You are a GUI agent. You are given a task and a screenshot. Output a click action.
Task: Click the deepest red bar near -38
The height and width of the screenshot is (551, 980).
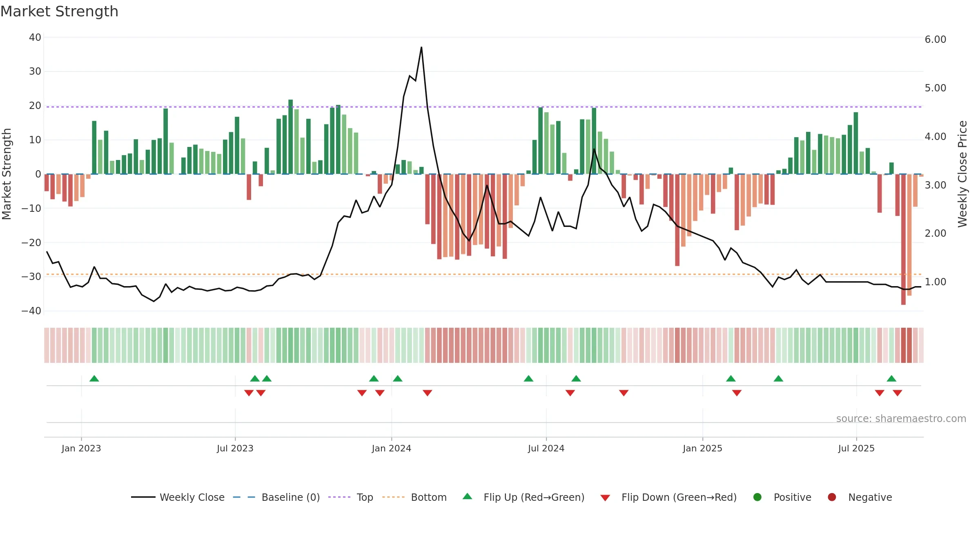point(903,239)
